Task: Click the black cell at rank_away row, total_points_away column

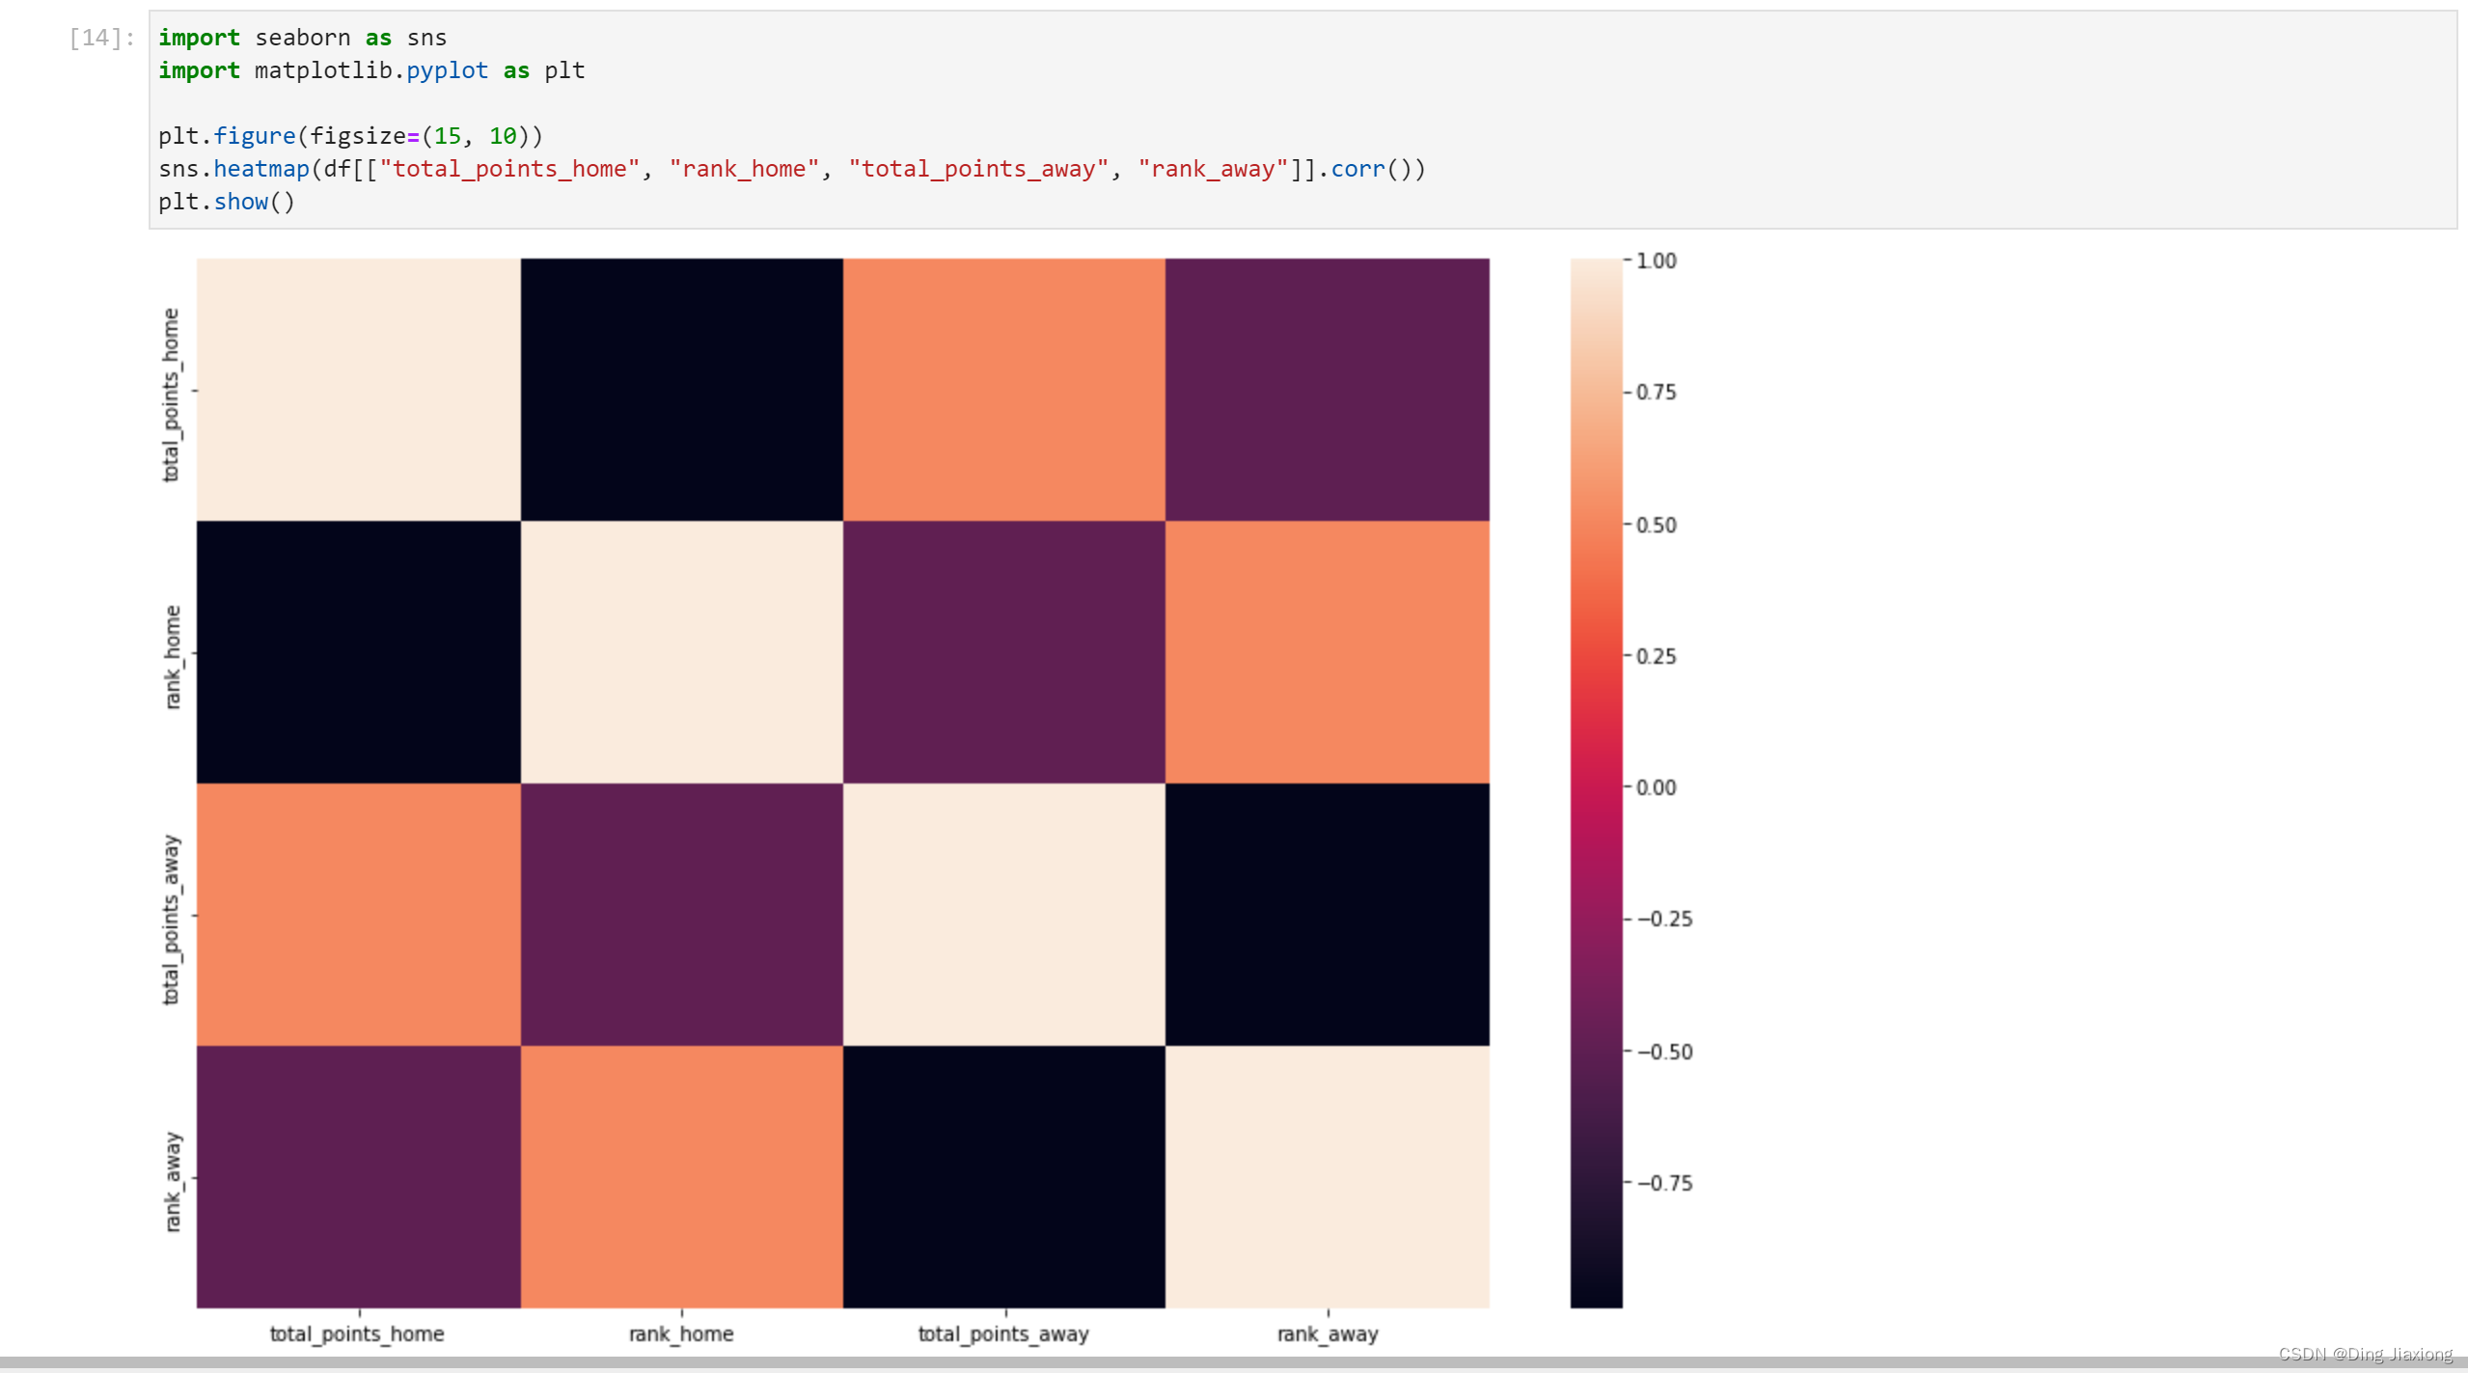Action: pos(1004,1177)
